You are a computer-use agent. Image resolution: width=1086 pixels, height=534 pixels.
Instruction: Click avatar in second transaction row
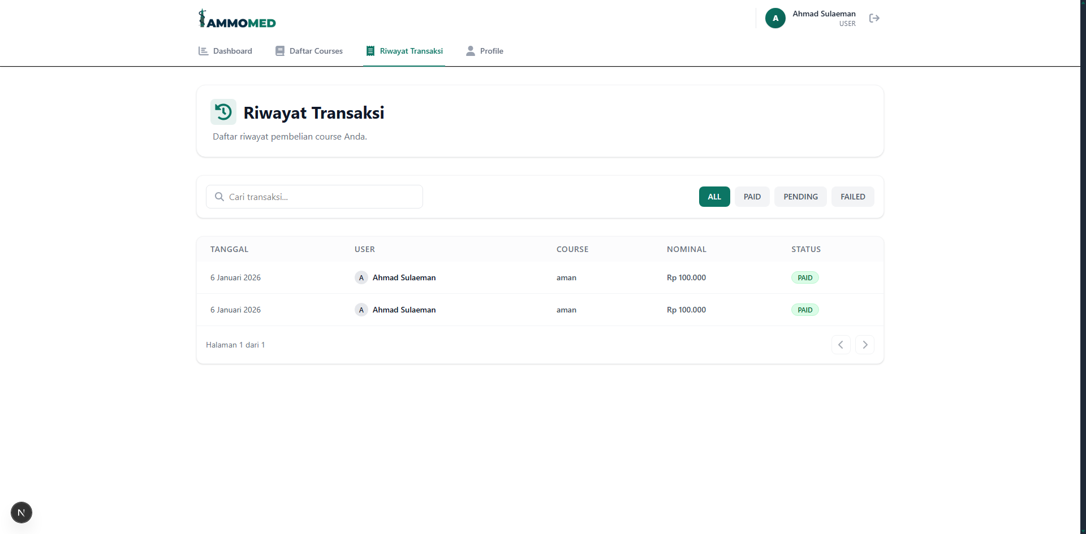[361, 310]
